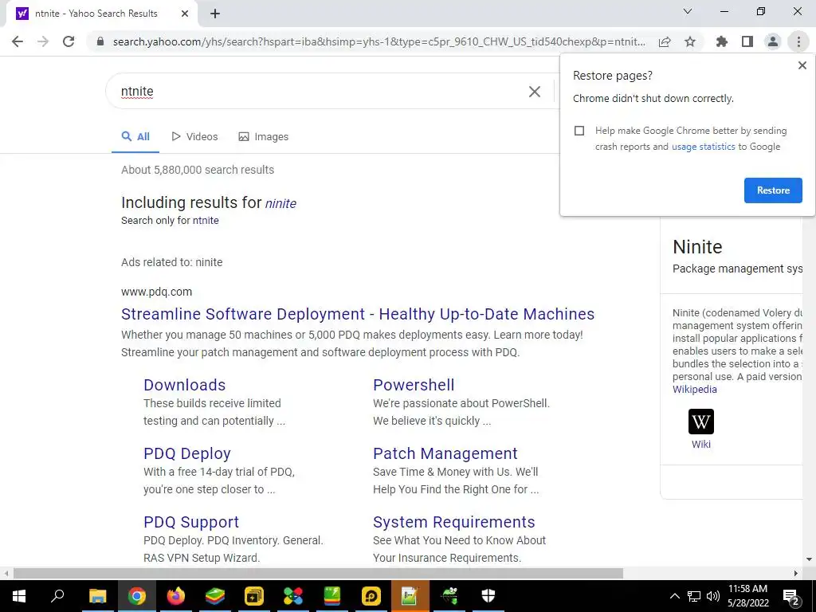Click the scroll right arrow
Viewport: 816px width, 612px height.
tap(796, 574)
